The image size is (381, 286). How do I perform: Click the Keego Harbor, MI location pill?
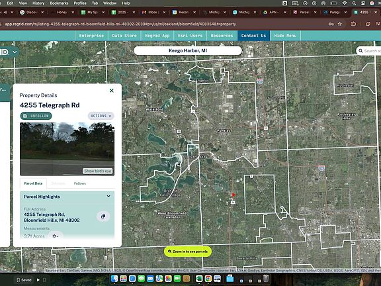[x=188, y=50]
